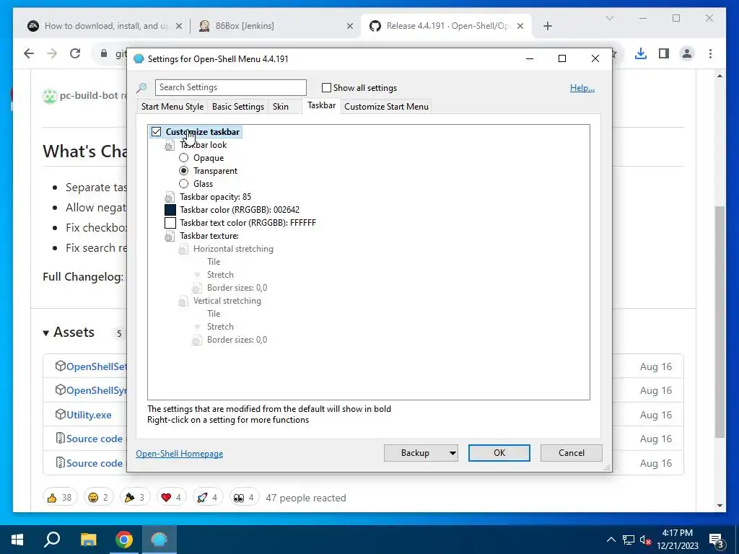Open the Open-Shell Homepage link
This screenshot has height=554, width=739.
tap(180, 454)
